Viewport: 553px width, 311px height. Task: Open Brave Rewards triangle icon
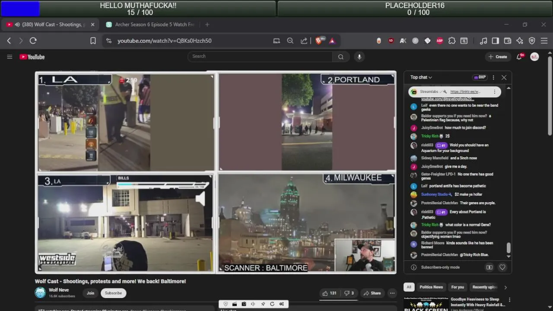click(332, 41)
